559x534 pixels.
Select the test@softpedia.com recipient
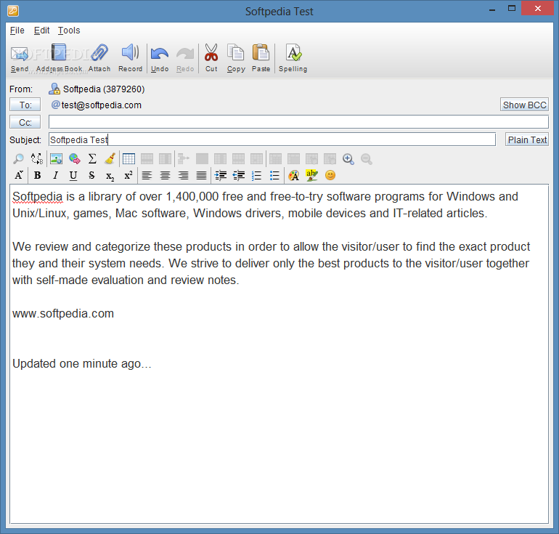point(97,105)
